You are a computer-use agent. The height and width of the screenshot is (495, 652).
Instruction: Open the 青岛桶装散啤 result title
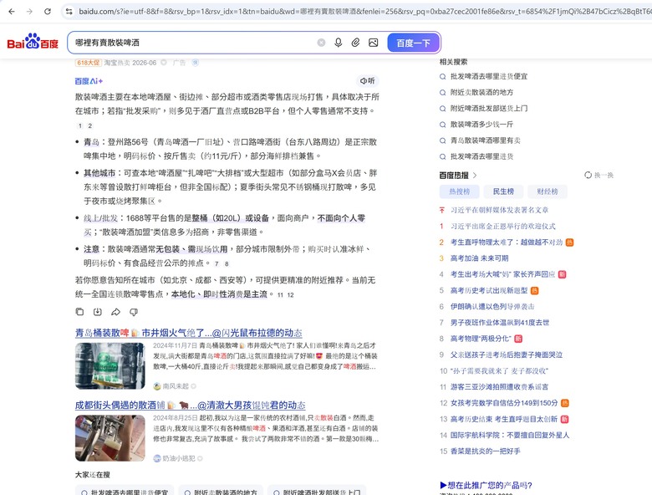(188, 333)
